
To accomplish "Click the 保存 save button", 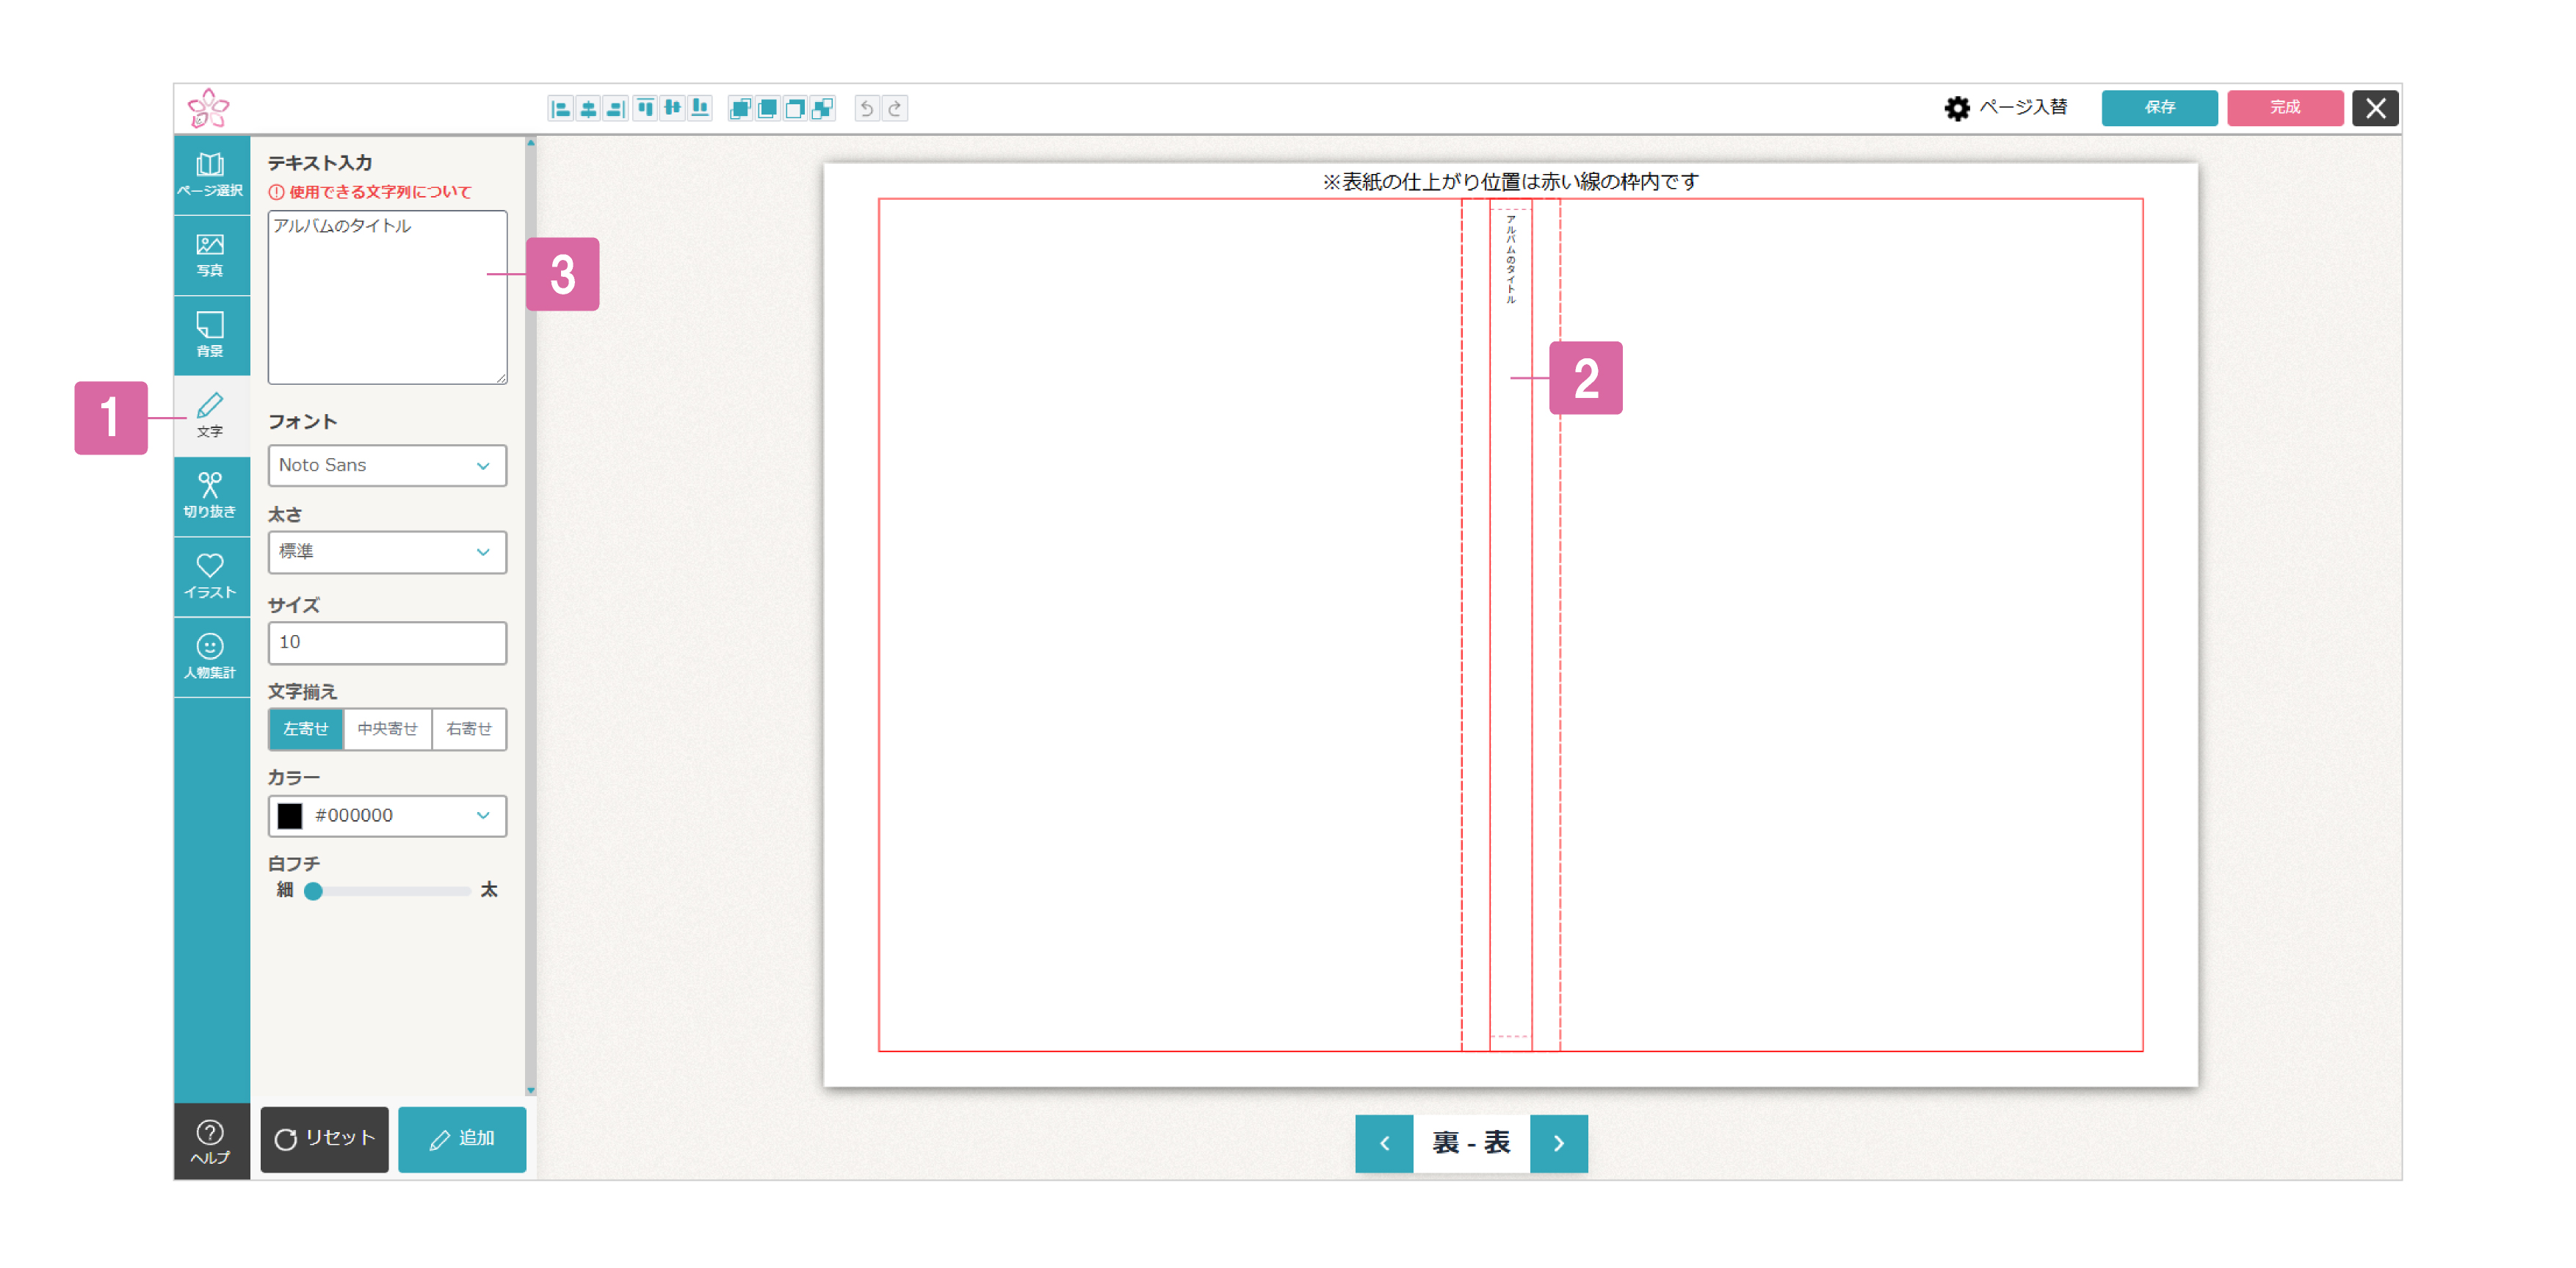I will tap(2158, 107).
